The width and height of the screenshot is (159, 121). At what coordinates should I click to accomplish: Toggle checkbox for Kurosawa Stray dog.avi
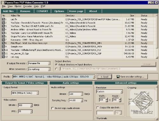3,40
